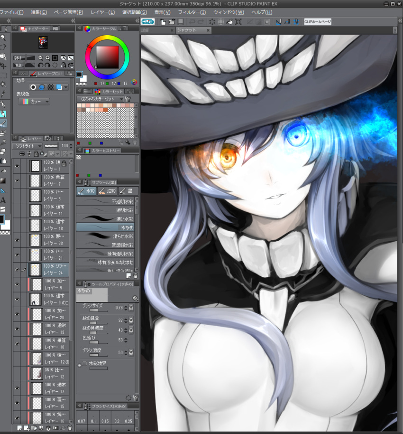Expand the 水彩境界 plus expander
This screenshot has width=403, height=434.
click(x=80, y=365)
